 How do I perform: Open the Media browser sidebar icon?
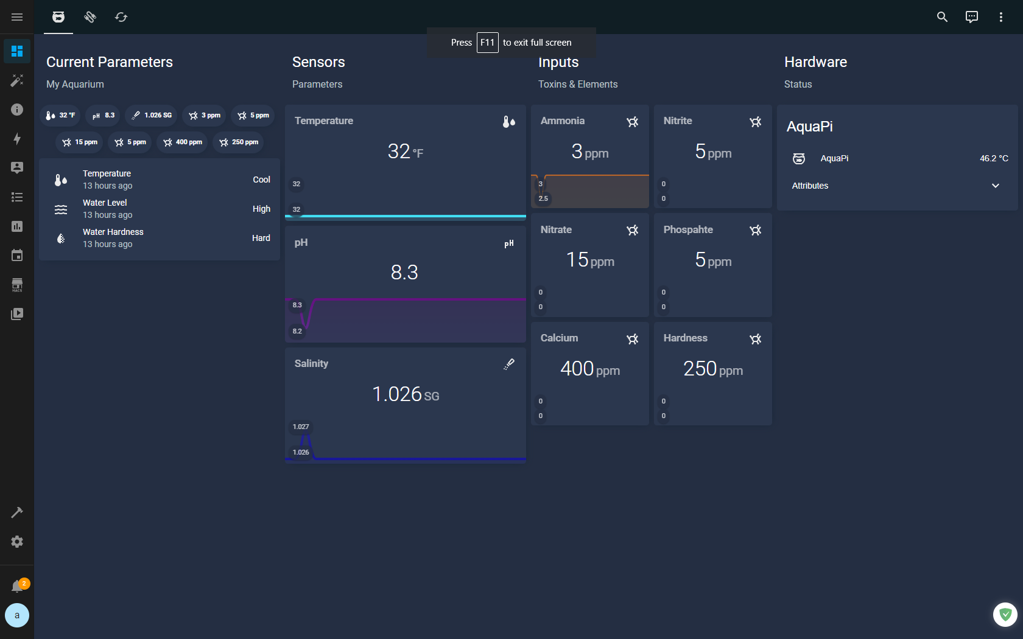coord(17,313)
